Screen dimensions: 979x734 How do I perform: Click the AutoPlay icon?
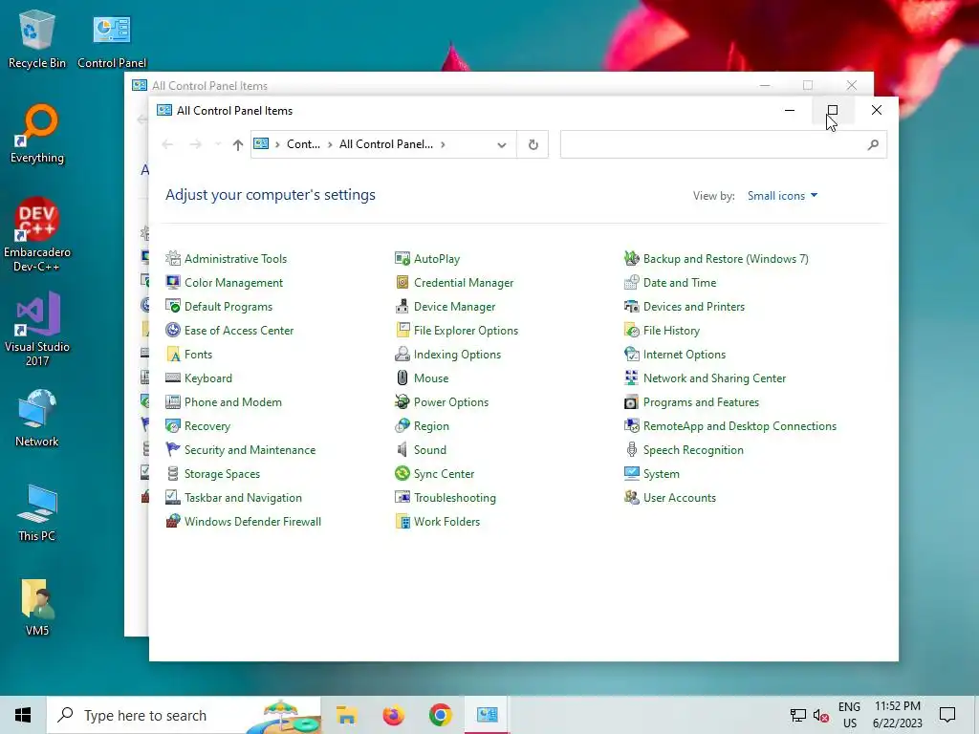402,258
